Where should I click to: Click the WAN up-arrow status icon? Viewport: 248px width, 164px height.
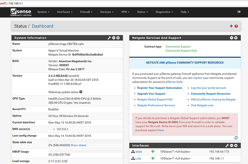click(x=153, y=152)
